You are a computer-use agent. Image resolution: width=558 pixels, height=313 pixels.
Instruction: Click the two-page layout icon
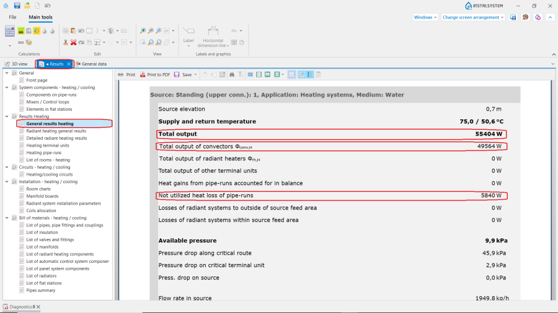(268, 74)
